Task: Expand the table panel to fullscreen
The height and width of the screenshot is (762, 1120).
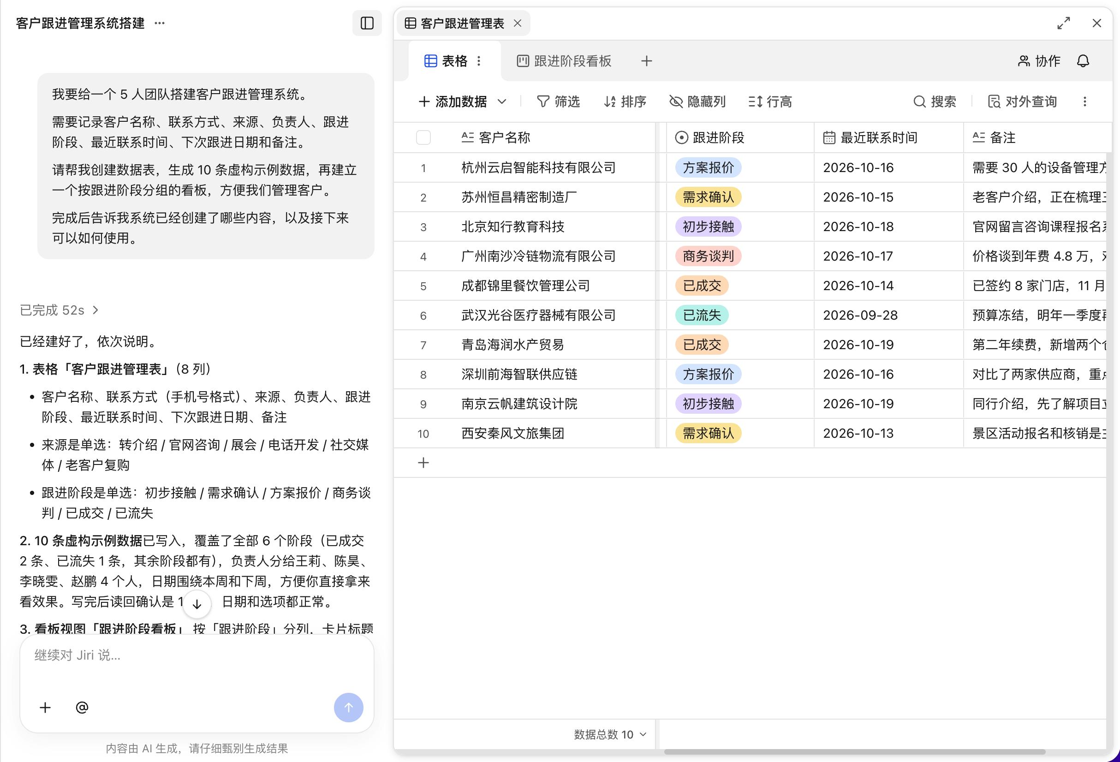Action: (x=1064, y=23)
